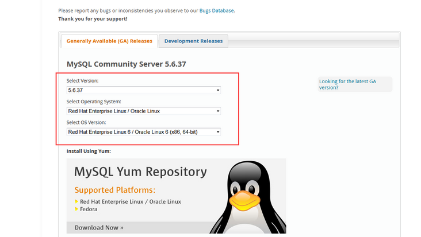Click 'Red Hat Enterprise Linux / Oracle Linux' in the banner
This screenshot has height=237, width=421.
tap(131, 201)
